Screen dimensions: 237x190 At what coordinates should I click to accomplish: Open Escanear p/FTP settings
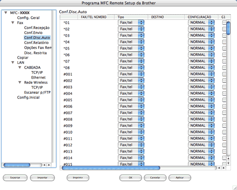37,92
